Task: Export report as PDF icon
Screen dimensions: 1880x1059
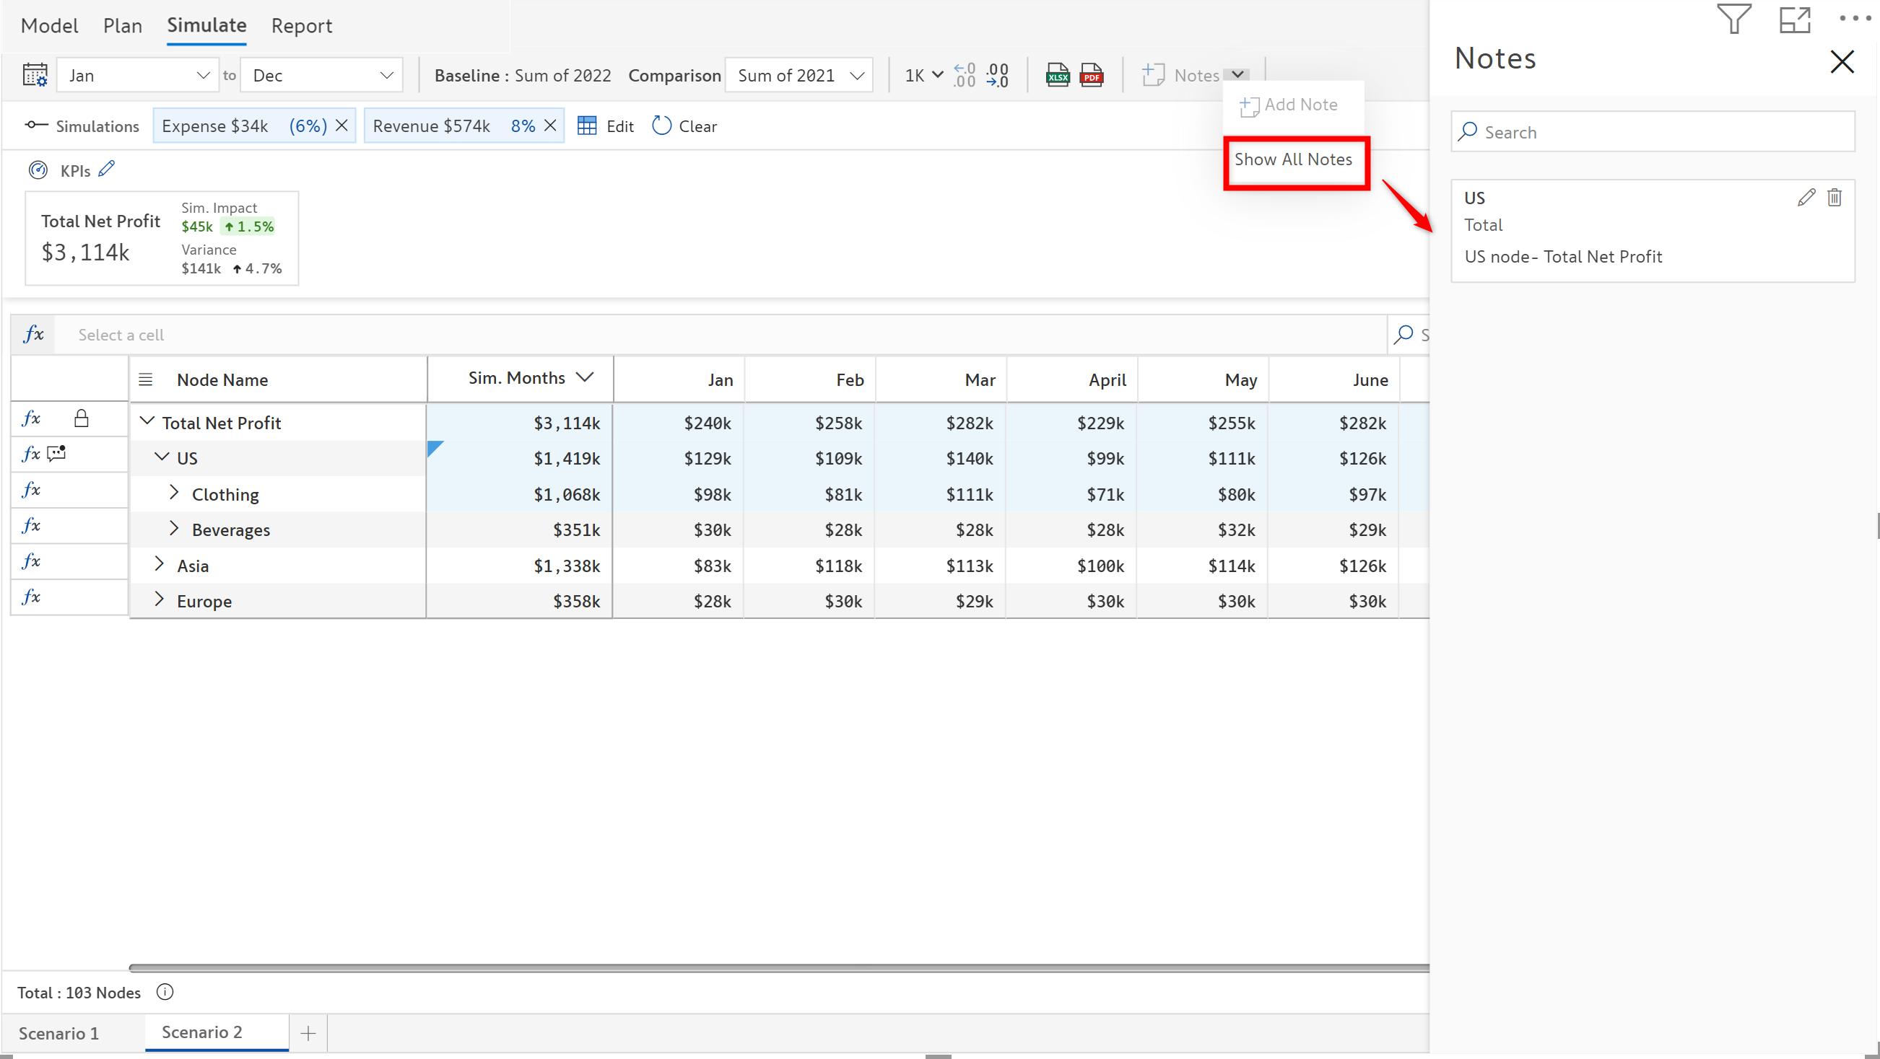Action: [x=1091, y=75]
